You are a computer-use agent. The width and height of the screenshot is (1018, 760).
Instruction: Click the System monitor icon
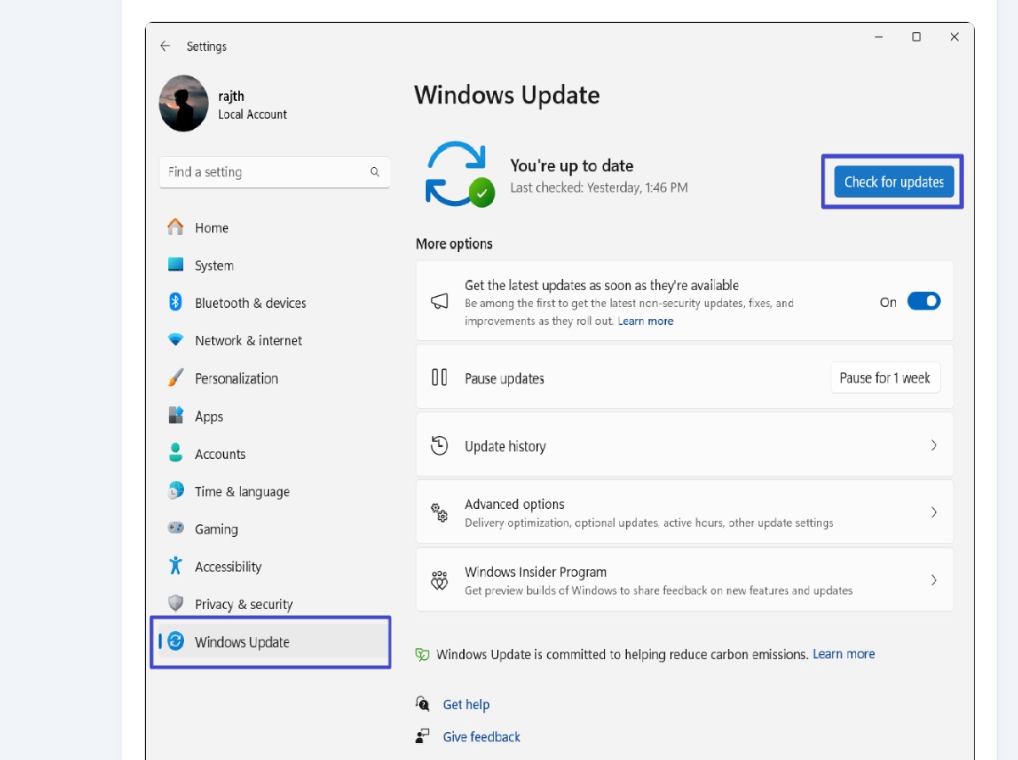click(x=176, y=265)
